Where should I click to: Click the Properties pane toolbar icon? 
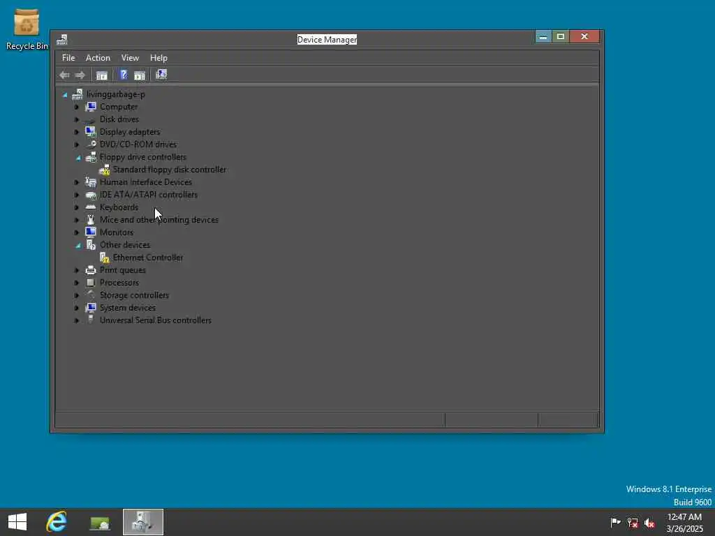(x=140, y=75)
